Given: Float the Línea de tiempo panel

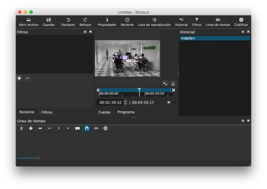Looking at the screenshot, I should point(243,121).
